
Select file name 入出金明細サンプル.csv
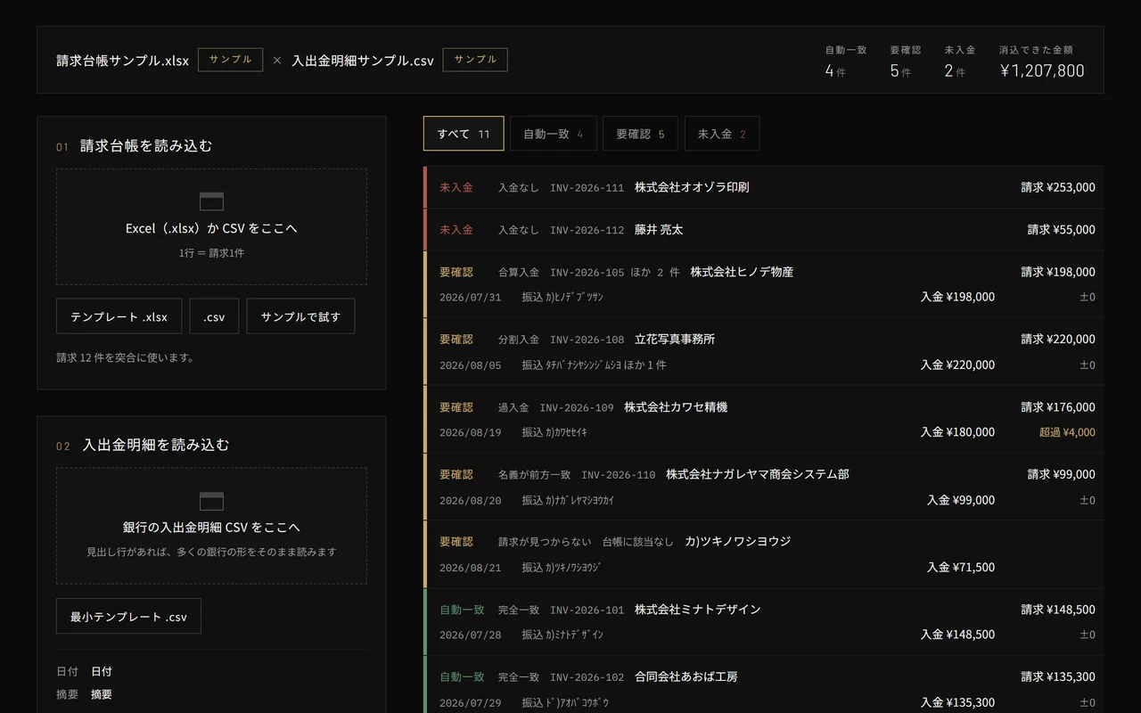pyautogui.click(x=363, y=61)
